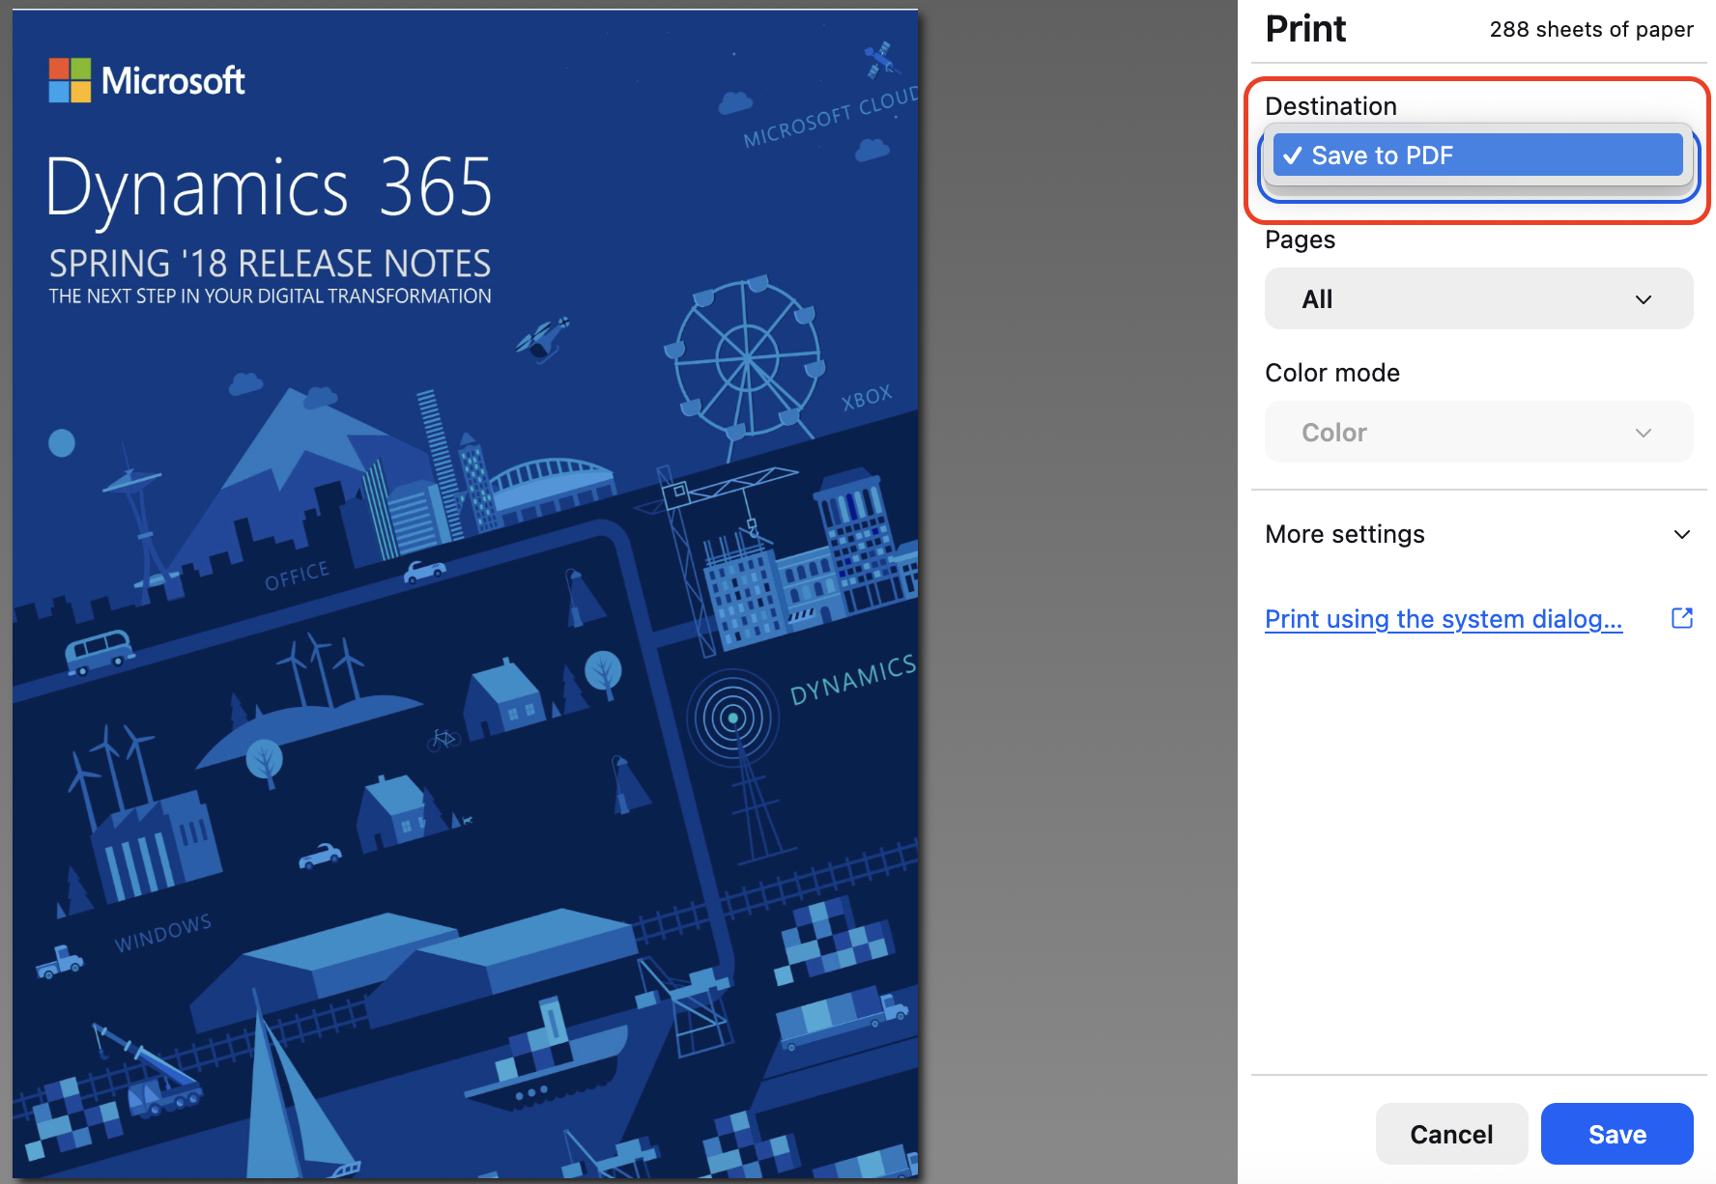Screen dimensions: 1716x1184
Task: Click the chevron in the Color dropdown
Action: click(x=1643, y=433)
